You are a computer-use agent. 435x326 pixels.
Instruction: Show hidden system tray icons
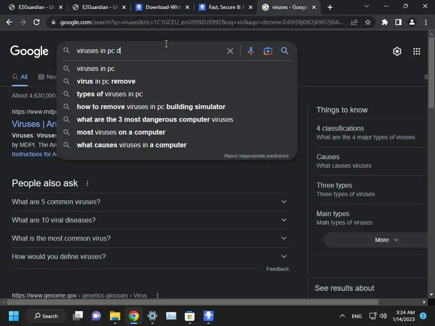[x=342, y=316]
